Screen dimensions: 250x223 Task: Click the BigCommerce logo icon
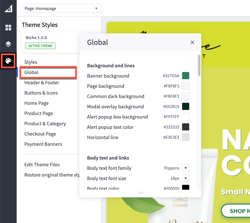coord(8,9)
